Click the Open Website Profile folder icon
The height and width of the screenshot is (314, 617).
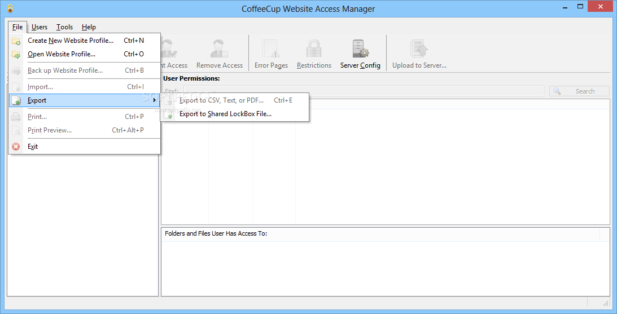pos(16,54)
